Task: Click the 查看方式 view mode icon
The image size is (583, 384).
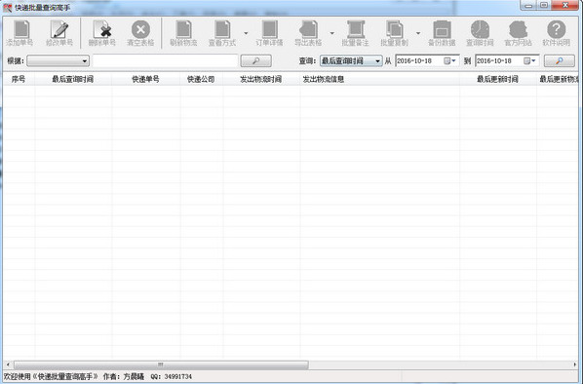Action: coord(222,29)
